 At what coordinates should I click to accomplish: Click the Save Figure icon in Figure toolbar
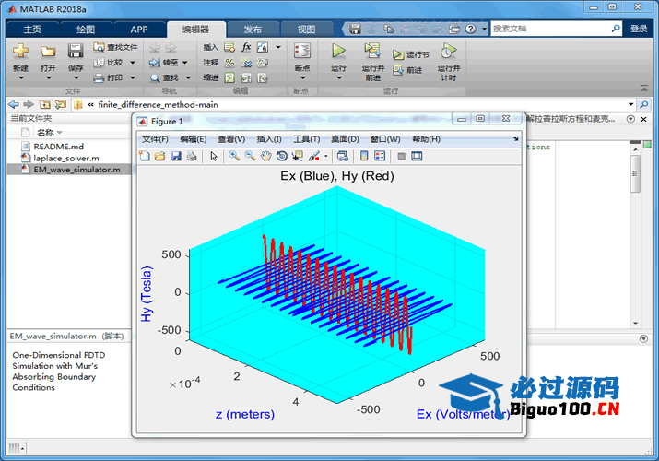pyautogui.click(x=176, y=156)
